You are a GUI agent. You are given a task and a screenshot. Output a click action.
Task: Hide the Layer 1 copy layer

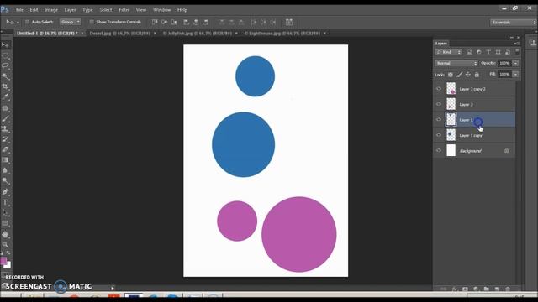439,135
